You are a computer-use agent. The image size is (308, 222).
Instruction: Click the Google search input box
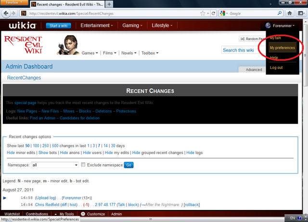pos(253,13)
